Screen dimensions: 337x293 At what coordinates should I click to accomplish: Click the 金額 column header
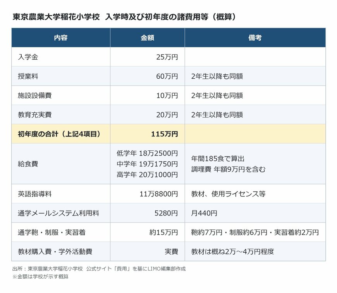pyautogui.click(x=148, y=38)
